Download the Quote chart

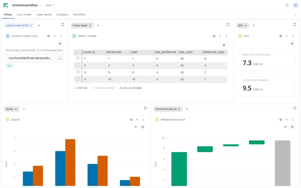coord(136,126)
